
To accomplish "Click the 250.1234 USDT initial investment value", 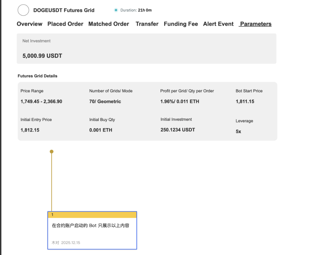I will pyautogui.click(x=178, y=130).
